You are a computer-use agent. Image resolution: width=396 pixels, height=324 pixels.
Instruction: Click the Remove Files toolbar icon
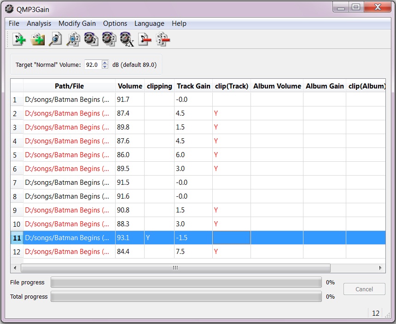pos(145,40)
